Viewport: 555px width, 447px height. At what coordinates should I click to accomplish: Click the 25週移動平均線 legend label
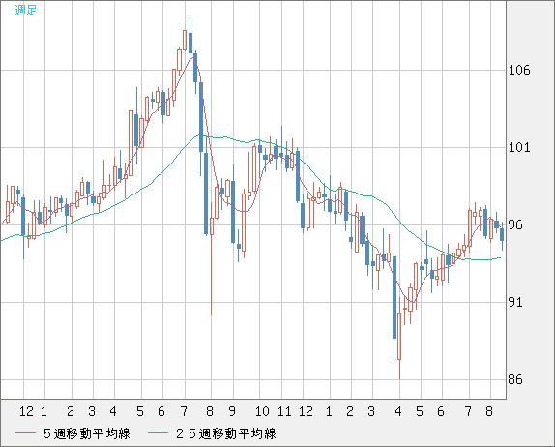tap(226, 433)
